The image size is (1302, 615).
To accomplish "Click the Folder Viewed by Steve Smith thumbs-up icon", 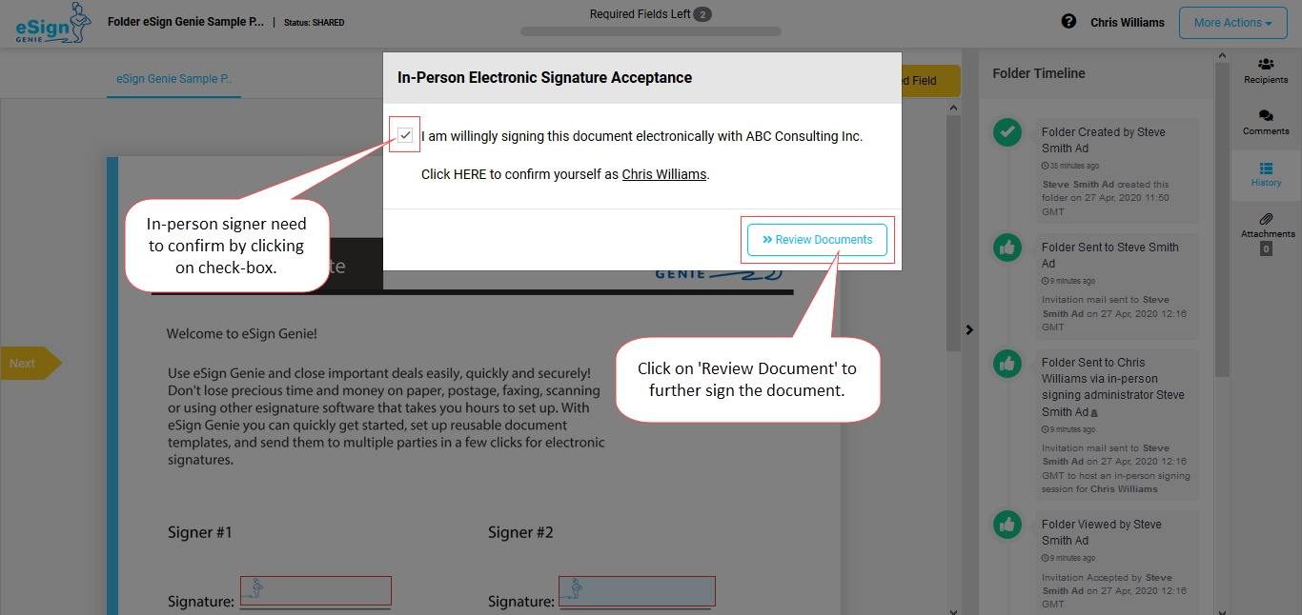I will pos(1007,525).
